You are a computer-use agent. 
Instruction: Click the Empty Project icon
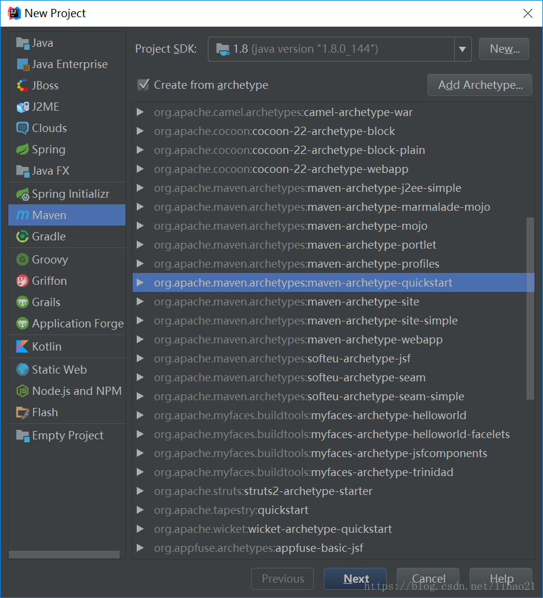23,436
